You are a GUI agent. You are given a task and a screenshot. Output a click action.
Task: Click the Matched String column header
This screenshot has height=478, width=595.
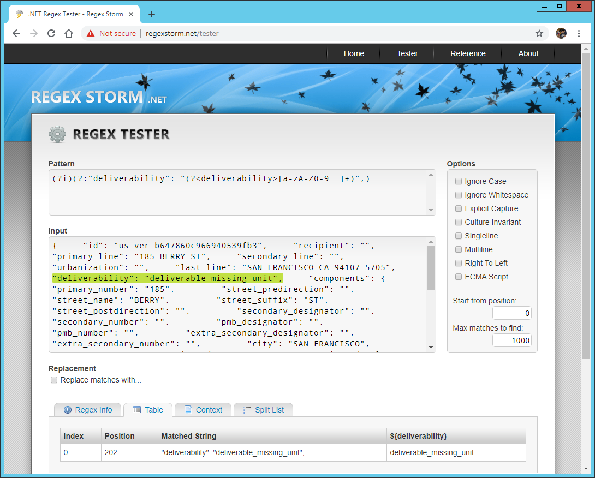[272, 436]
